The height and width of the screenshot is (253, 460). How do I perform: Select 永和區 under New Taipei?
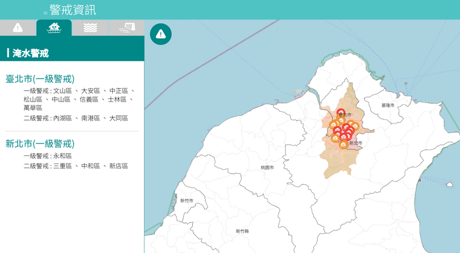[x=63, y=156]
